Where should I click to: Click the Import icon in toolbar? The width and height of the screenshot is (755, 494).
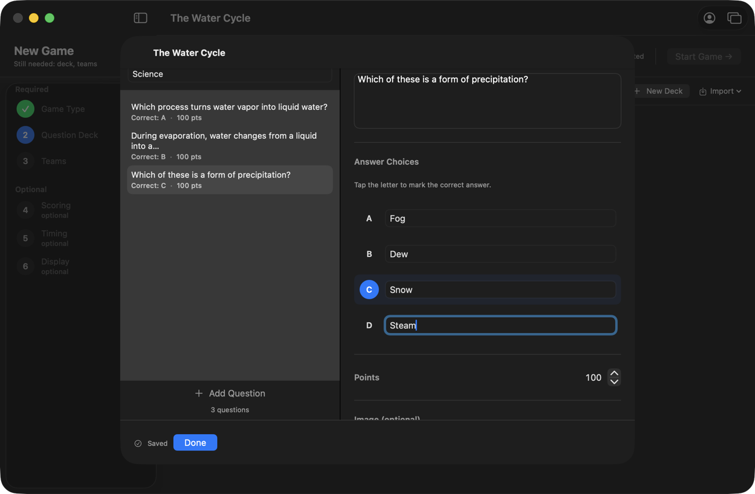[x=703, y=91]
